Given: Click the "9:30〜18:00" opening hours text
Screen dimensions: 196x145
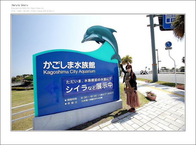Looking at the screenshot, I should point(89,97).
